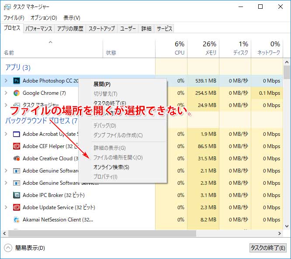Sort by the CPU column header
Screen dimensions: 291x259
(171, 48)
